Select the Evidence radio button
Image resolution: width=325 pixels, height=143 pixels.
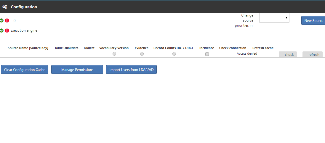click(x=142, y=54)
